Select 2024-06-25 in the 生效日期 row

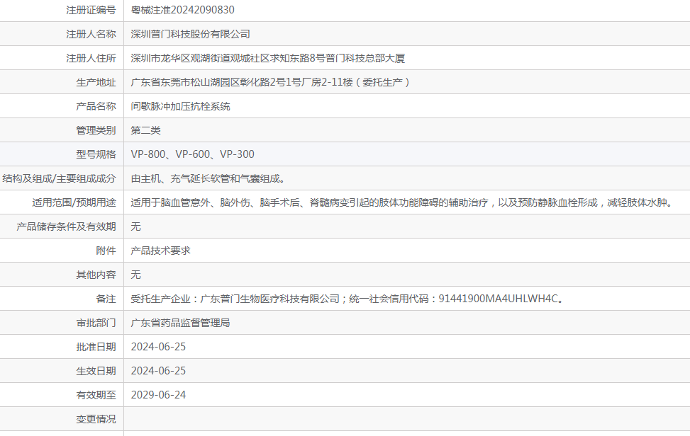158,371
